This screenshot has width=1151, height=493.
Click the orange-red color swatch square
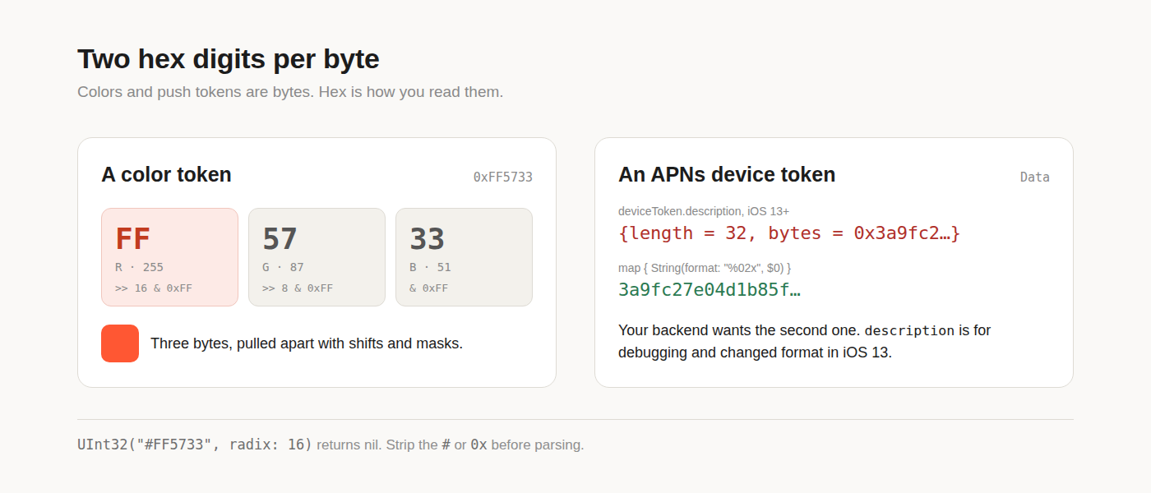point(120,343)
